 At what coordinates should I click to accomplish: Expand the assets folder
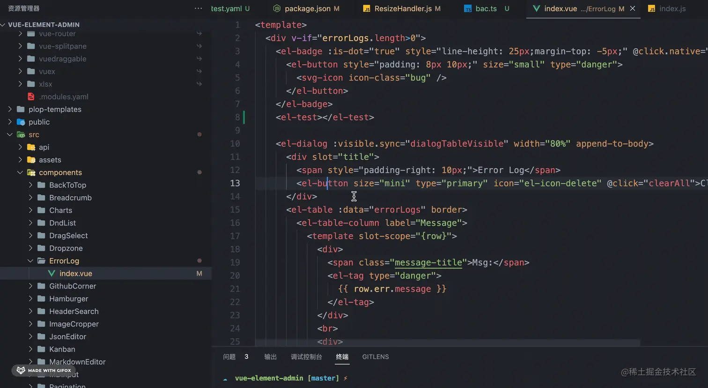point(20,160)
